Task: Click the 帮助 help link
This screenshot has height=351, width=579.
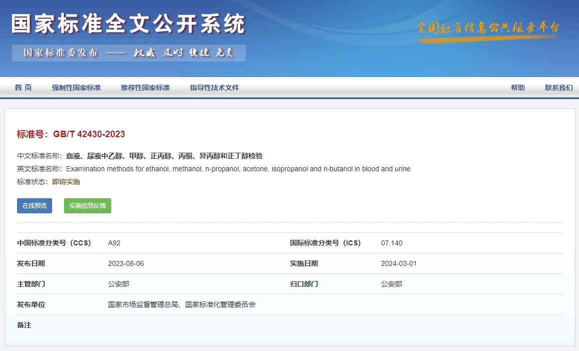Action: 518,88
